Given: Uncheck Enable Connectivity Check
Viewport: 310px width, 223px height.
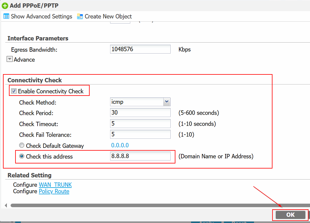Looking at the screenshot, I should pyautogui.click(x=14, y=91).
